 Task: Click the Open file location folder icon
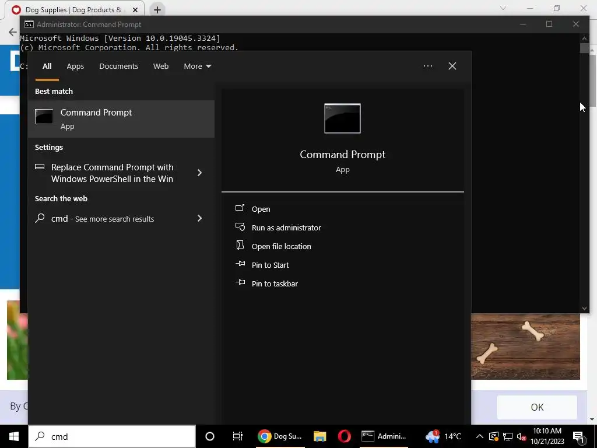(240, 246)
